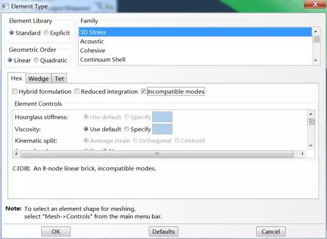The width and height of the screenshot is (327, 239).
Task: Click the Viscosity value field
Action: tap(162, 129)
